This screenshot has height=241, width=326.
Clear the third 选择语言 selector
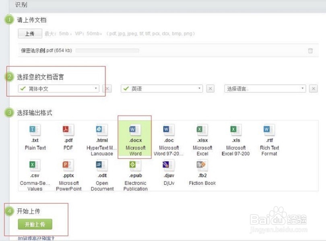313,89
